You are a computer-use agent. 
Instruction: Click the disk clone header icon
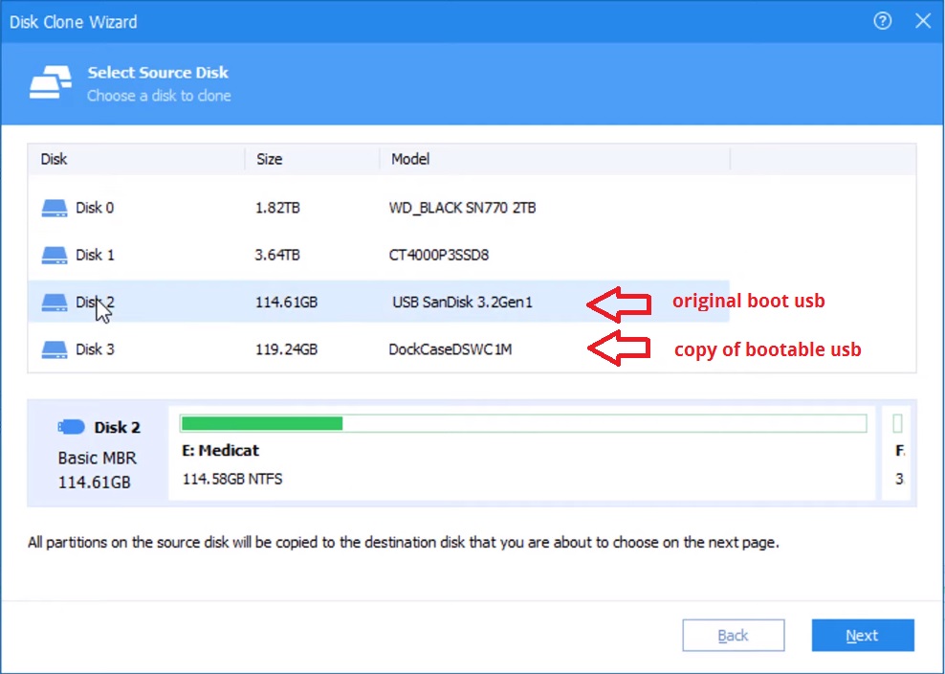click(x=50, y=83)
